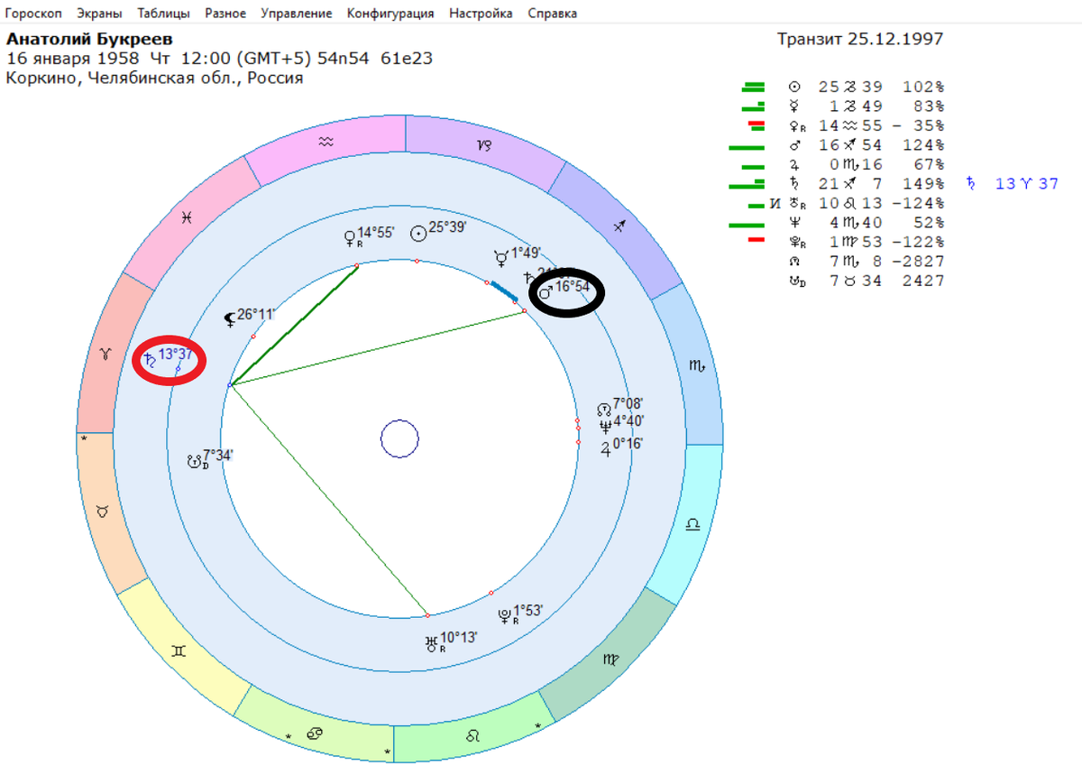Click the Транзит 25.12.1997 label
1082x784 pixels.
click(x=860, y=40)
